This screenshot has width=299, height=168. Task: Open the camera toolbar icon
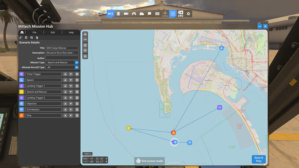[126, 14]
